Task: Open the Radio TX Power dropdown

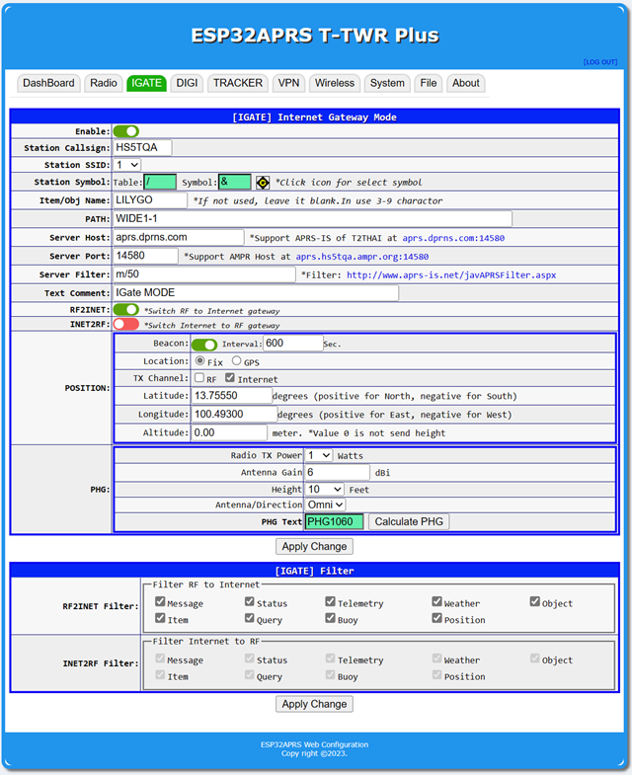Action: pos(319,455)
